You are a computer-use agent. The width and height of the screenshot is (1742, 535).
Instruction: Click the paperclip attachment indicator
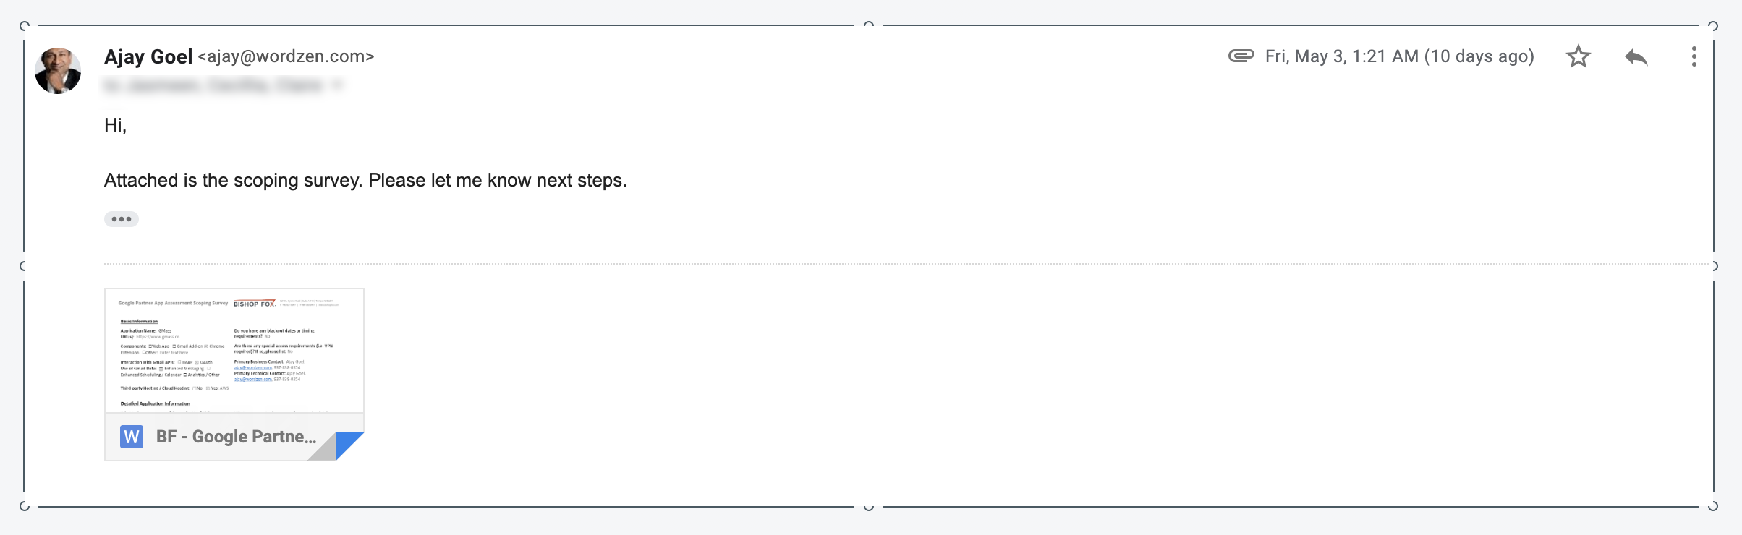(1241, 56)
